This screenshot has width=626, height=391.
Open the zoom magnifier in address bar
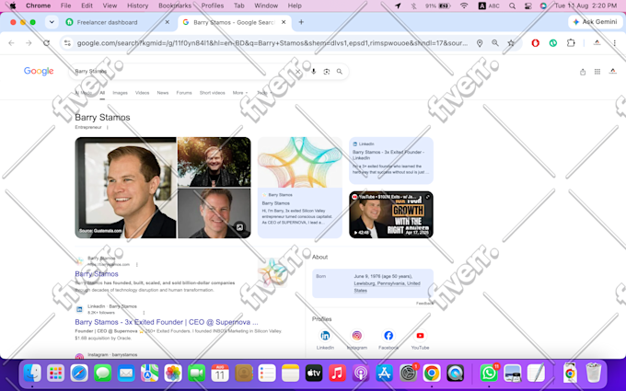[495, 42]
